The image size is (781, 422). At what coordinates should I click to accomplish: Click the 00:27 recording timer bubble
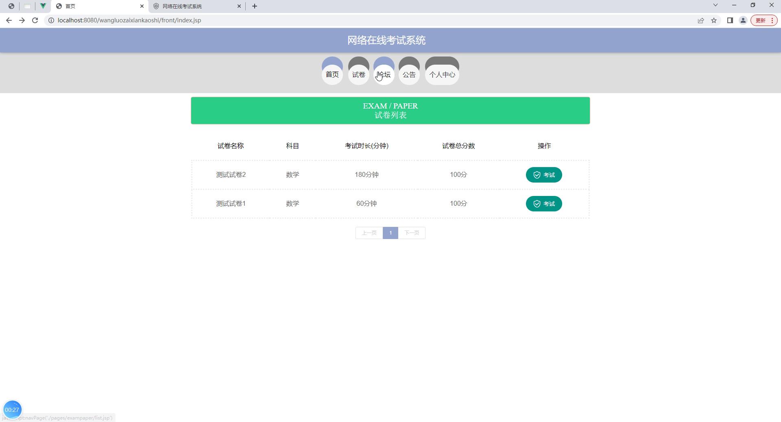pos(12,409)
